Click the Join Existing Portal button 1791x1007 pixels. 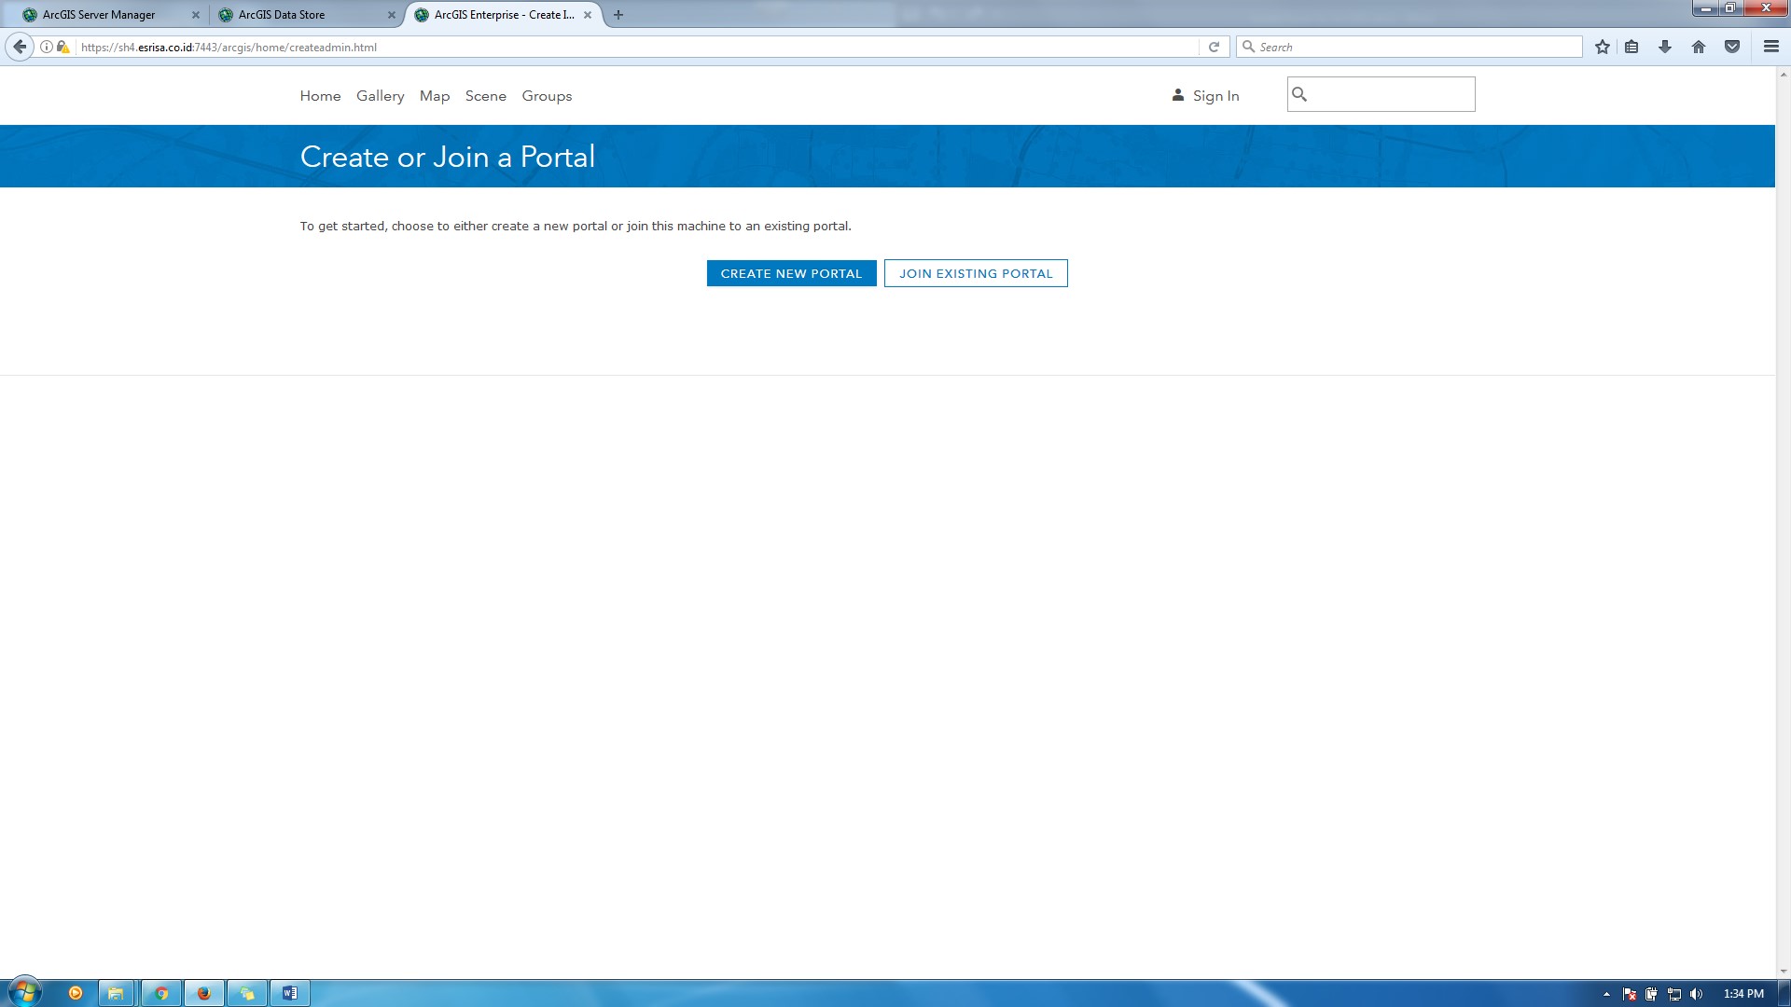click(976, 273)
